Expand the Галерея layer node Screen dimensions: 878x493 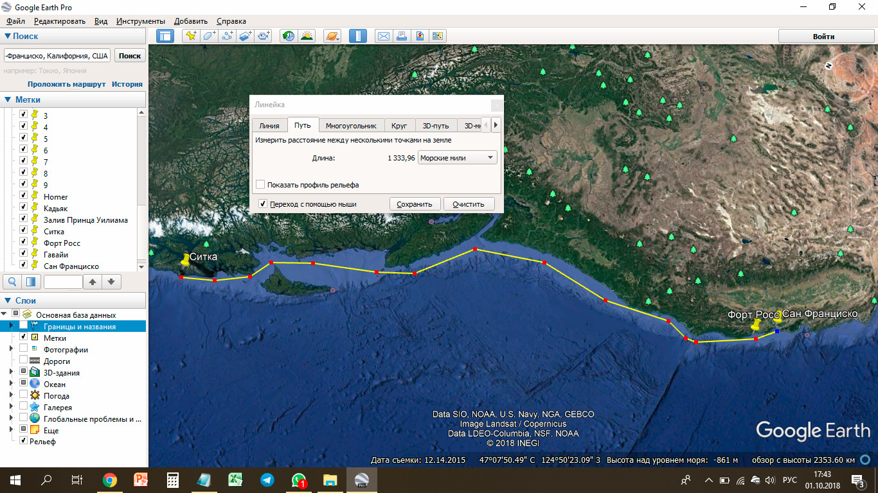tap(12, 407)
